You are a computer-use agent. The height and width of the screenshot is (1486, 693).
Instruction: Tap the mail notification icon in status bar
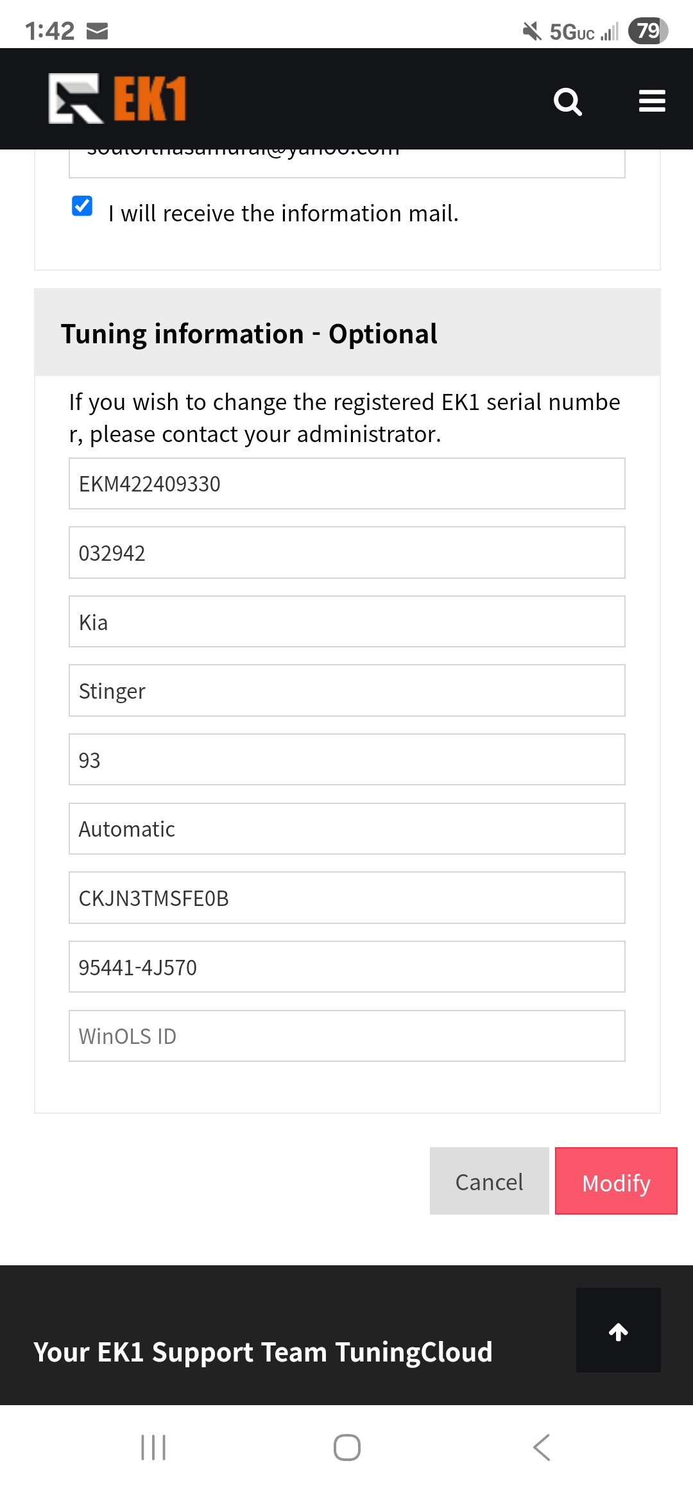[97, 31]
